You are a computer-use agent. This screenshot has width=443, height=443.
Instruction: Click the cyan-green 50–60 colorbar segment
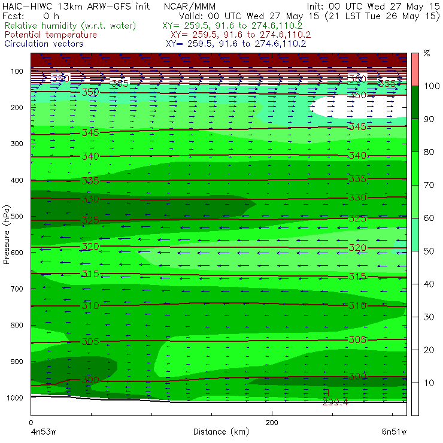pyautogui.click(x=415, y=235)
